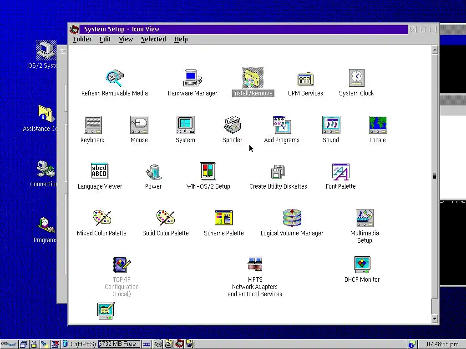466x349 pixels.
Task: Select the System icon with monitor
Action: click(186, 125)
